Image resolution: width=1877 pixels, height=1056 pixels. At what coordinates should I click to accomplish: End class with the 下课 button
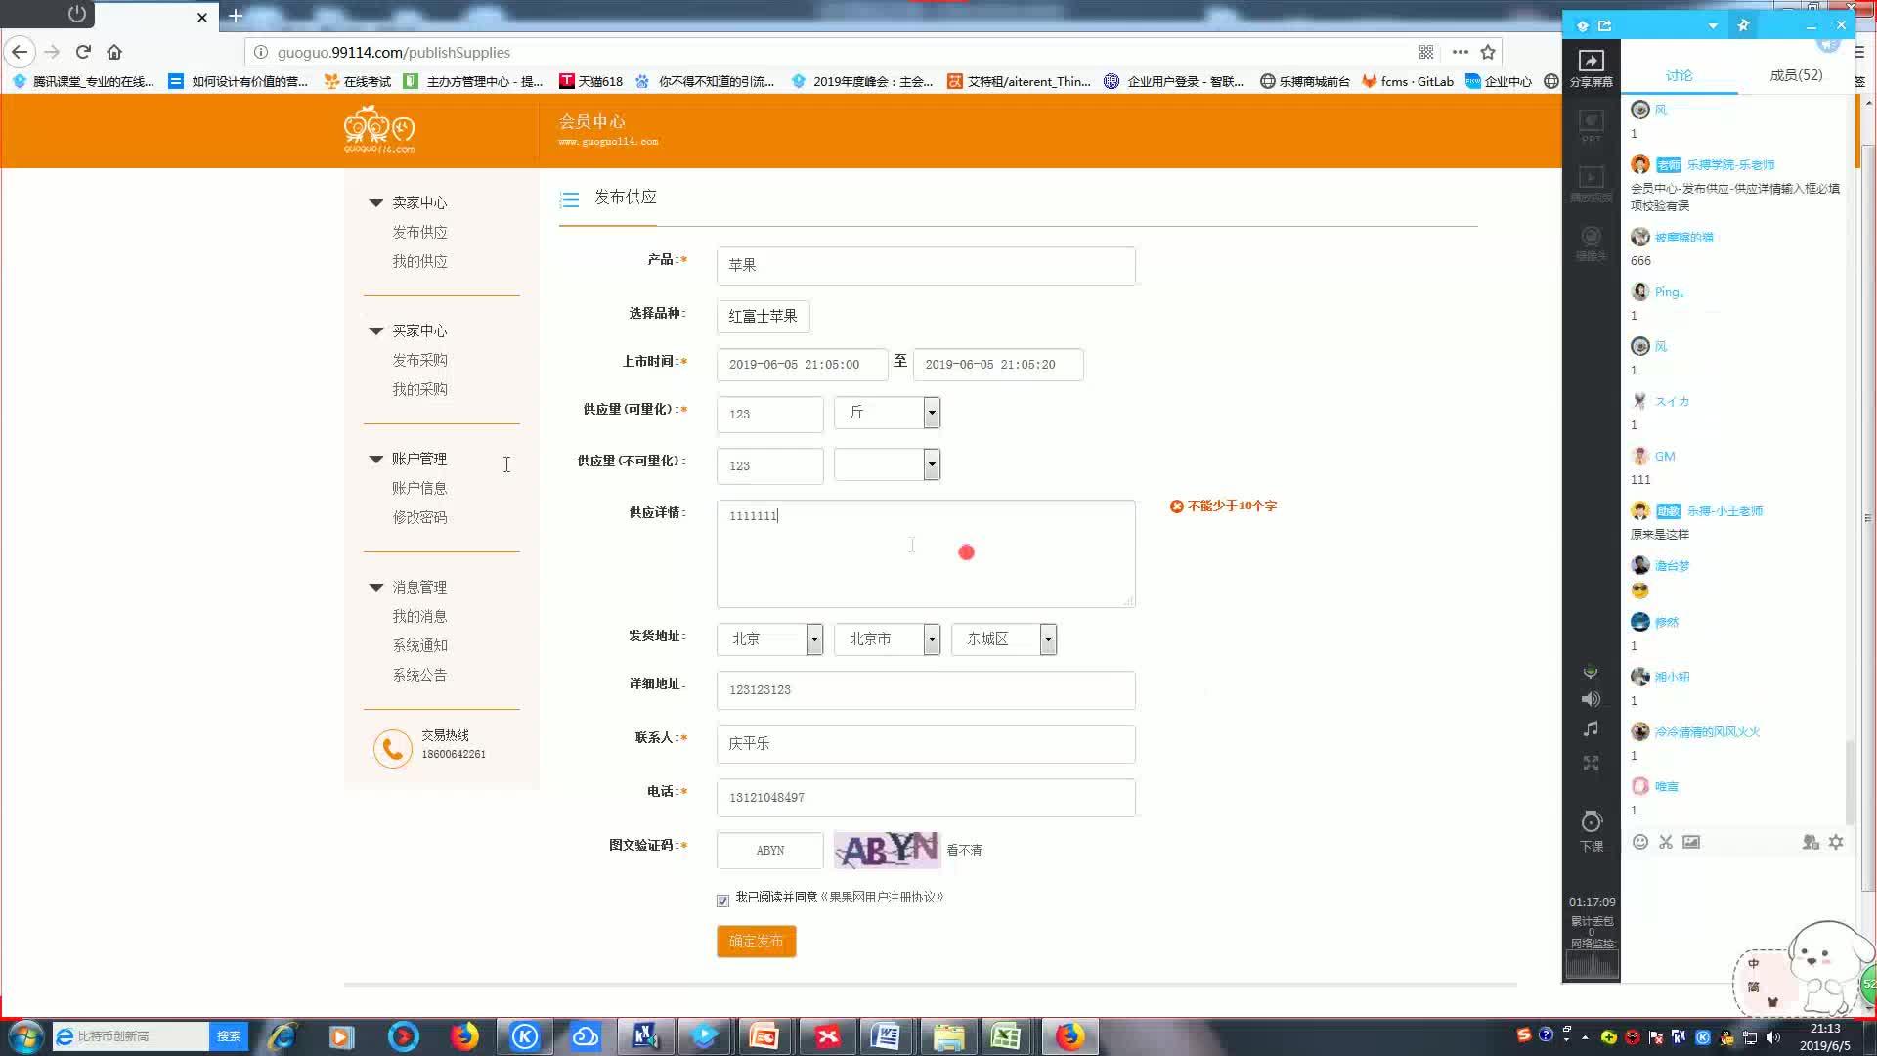(1592, 831)
